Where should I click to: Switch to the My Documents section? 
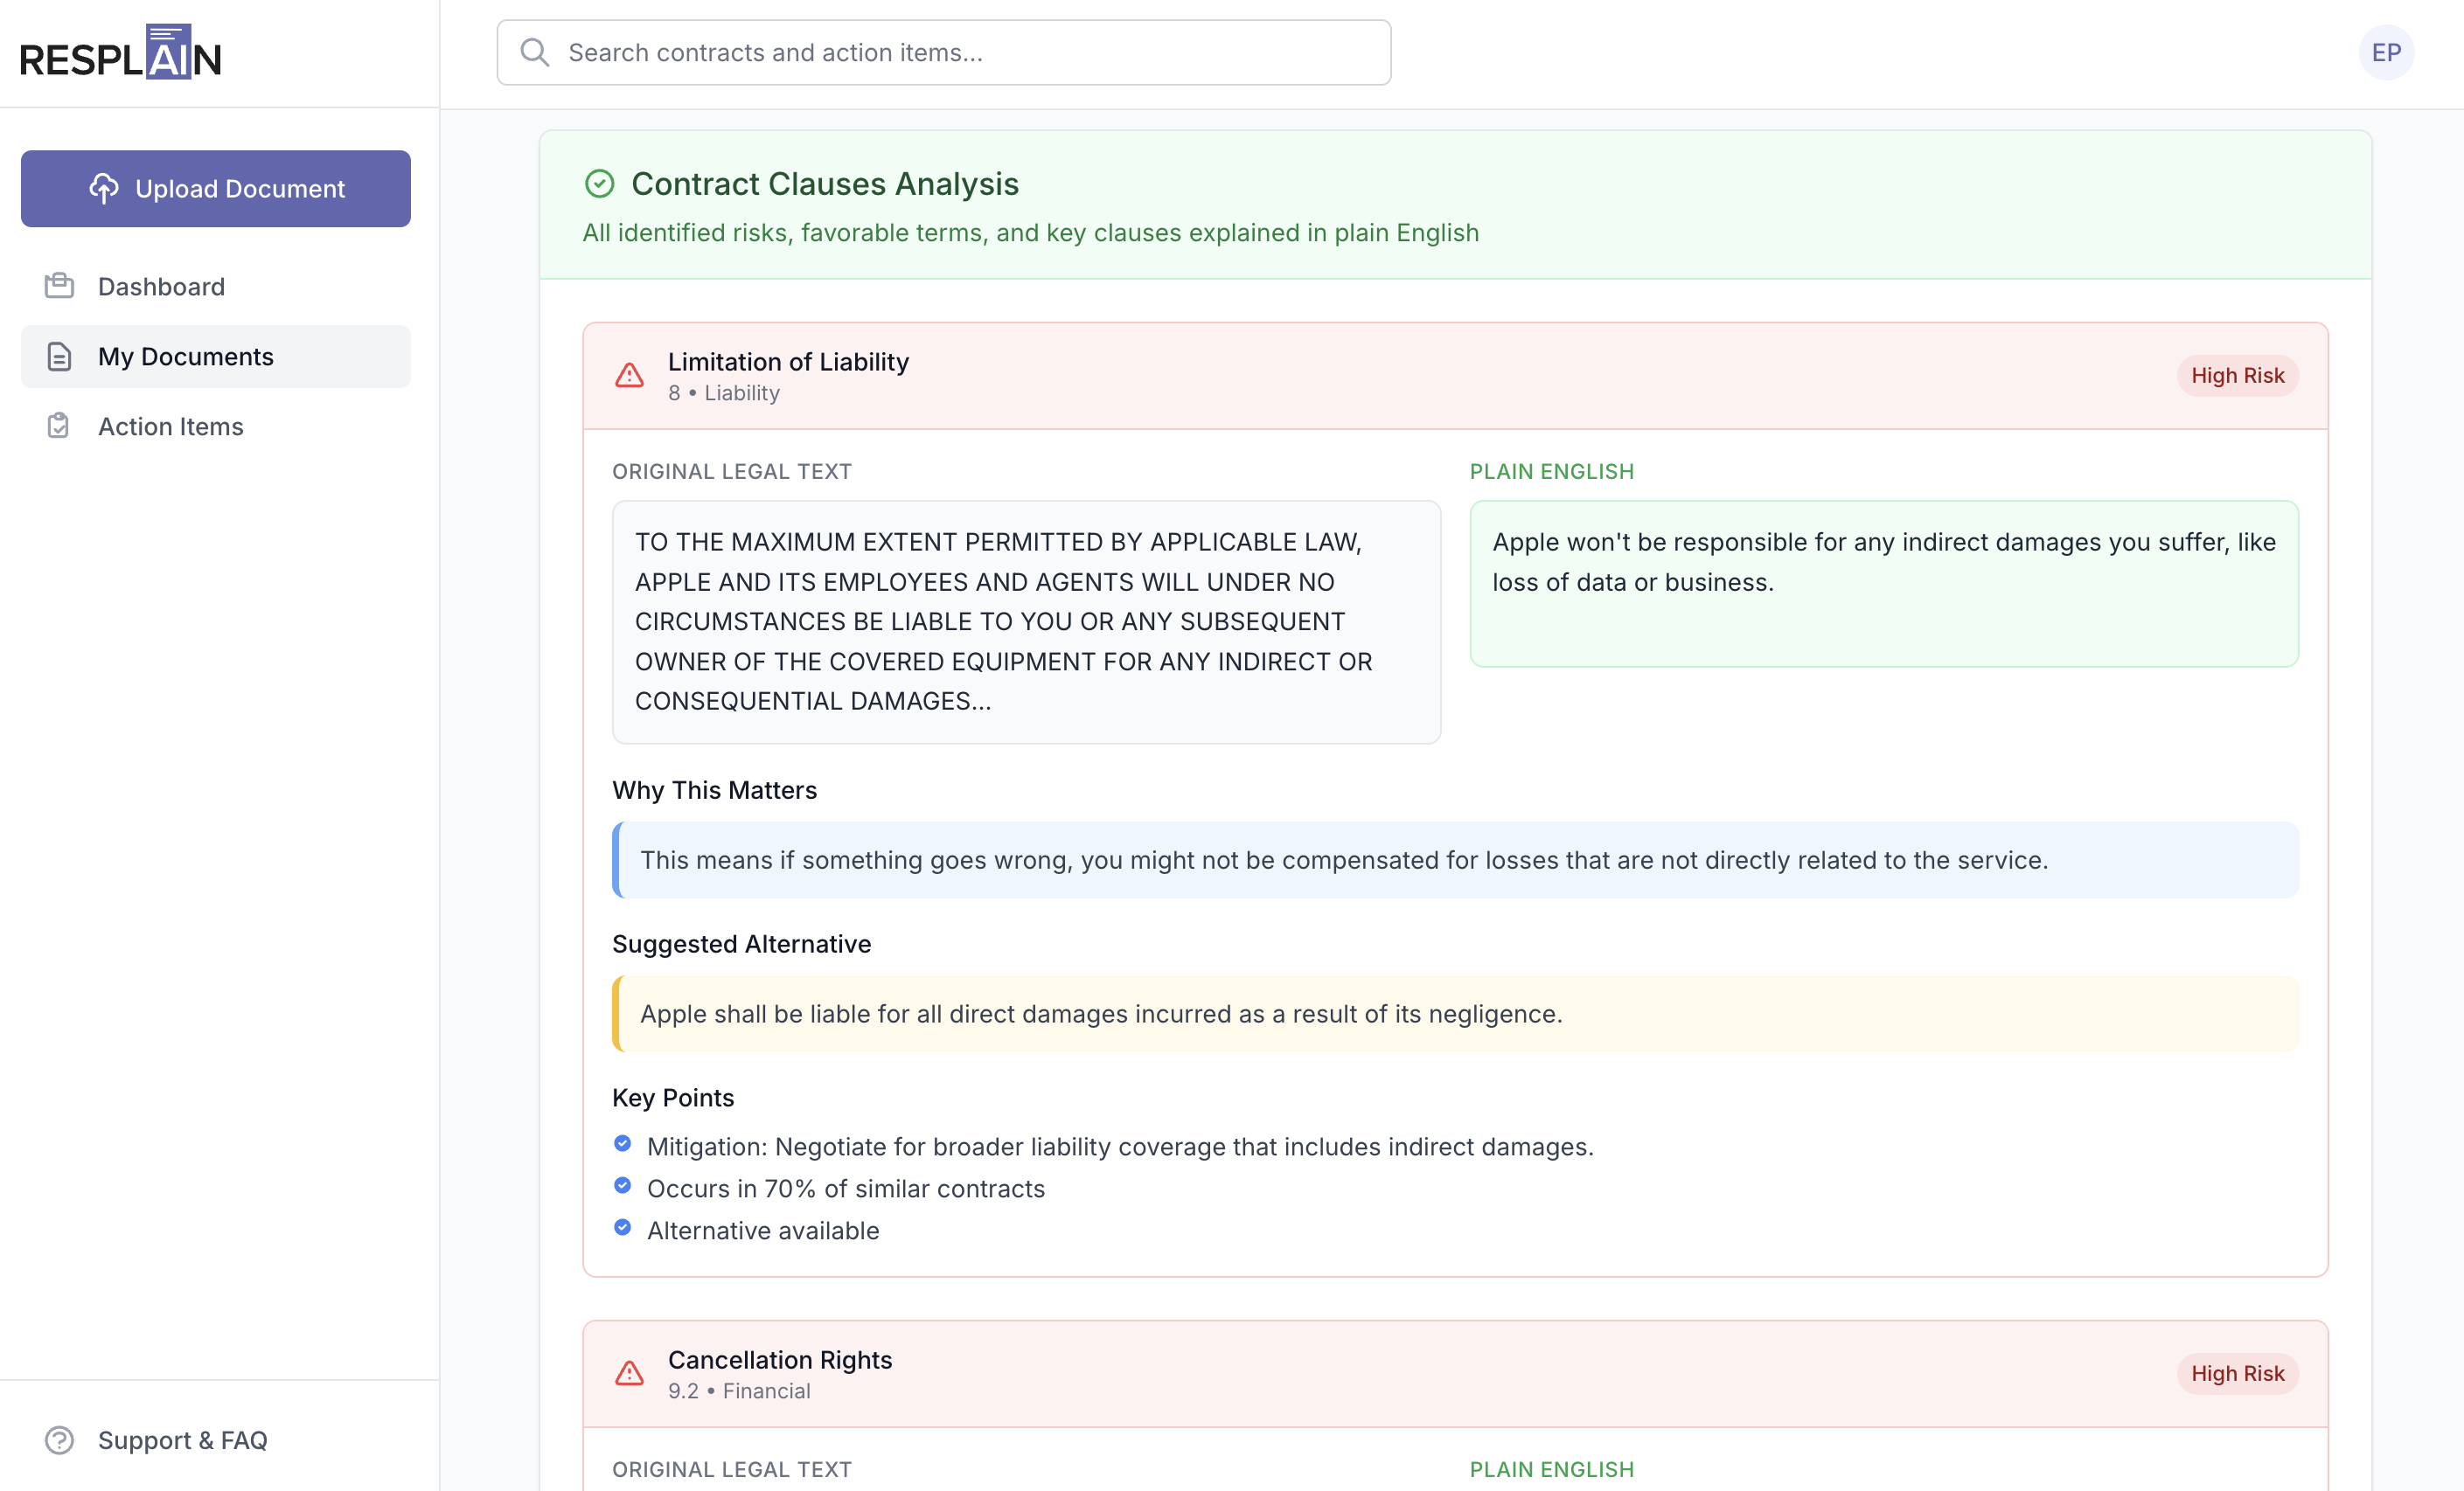tap(186, 356)
